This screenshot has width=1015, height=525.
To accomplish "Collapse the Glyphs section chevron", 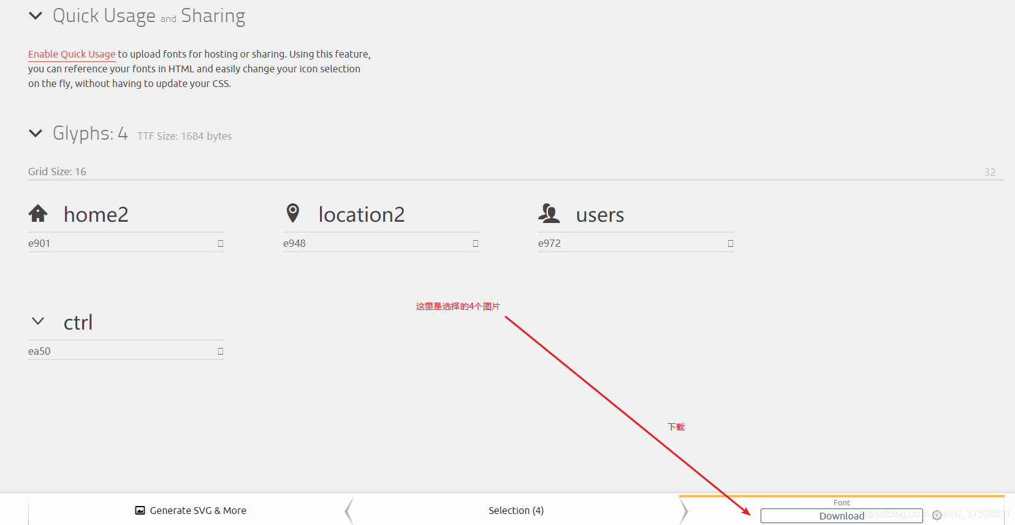I will point(36,133).
